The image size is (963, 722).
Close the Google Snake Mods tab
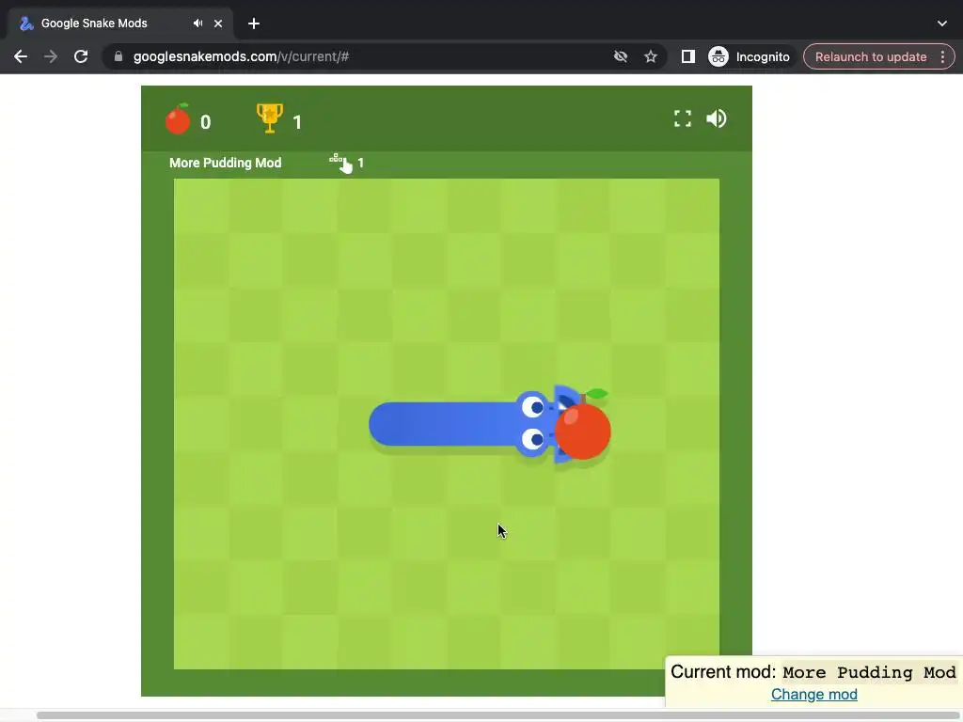(218, 24)
